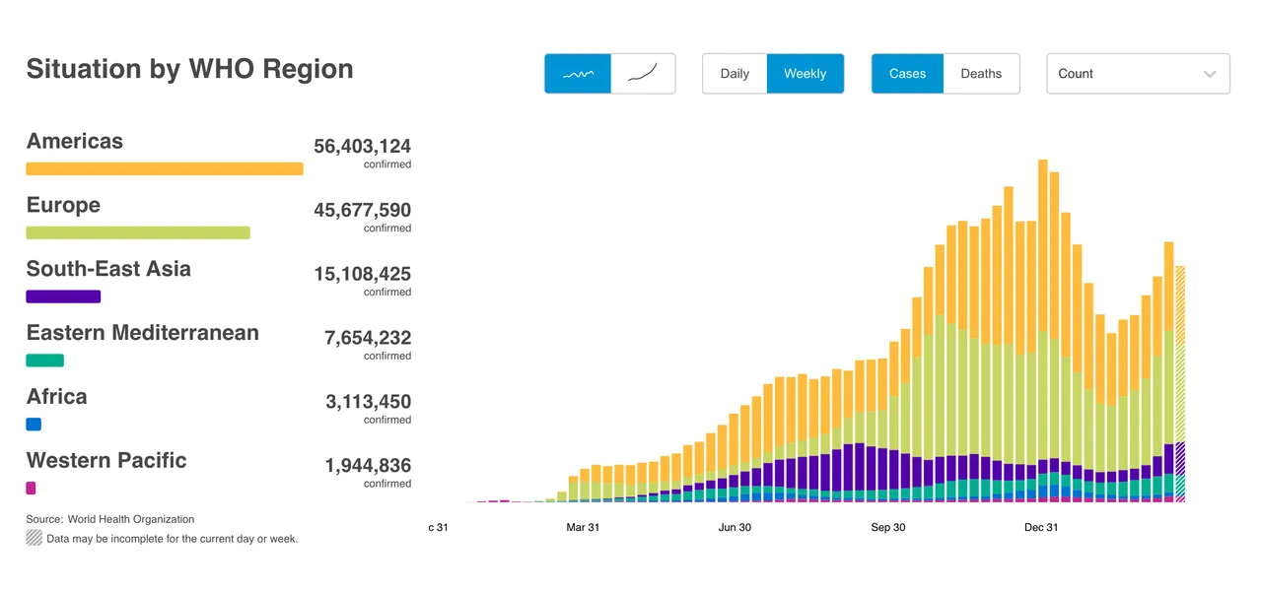Select the Africa region label
Image resolution: width=1262 pixels, height=591 pixels.
pos(57,397)
